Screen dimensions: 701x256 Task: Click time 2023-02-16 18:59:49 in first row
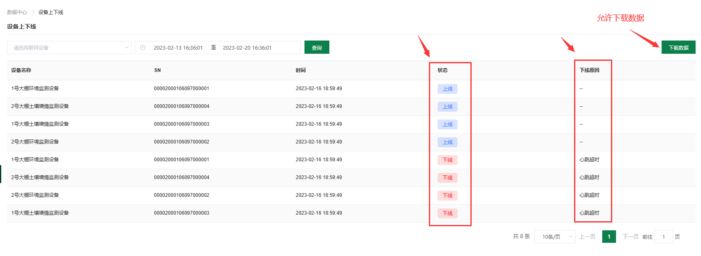(319, 89)
